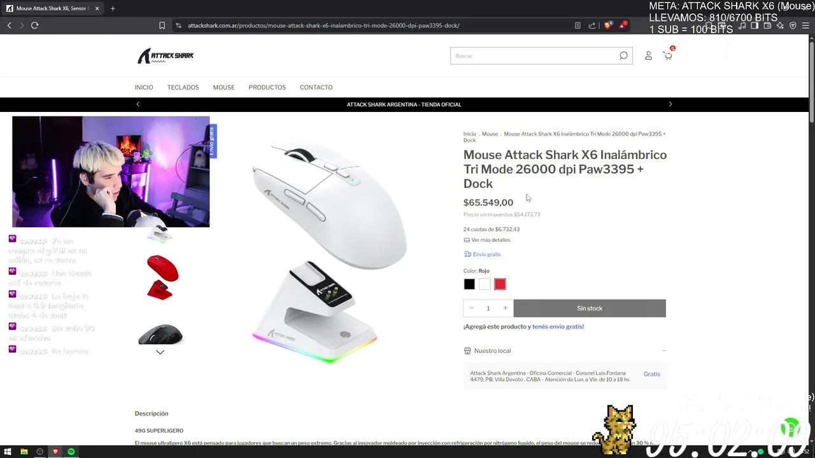
Task: Advance the announcement banner to next
Action: point(670,104)
